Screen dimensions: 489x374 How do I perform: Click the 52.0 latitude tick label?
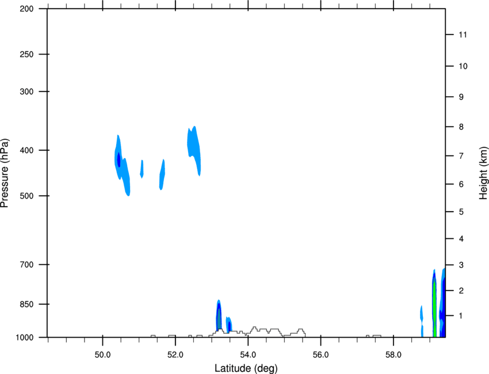point(175,355)
